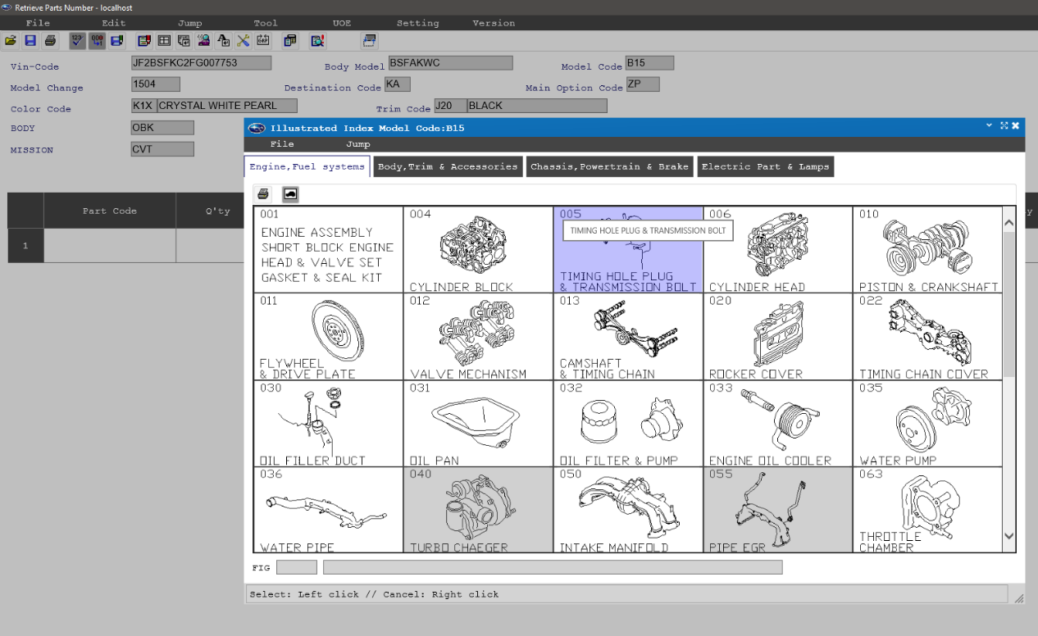This screenshot has height=636, width=1038.
Task: Open File menu in Illustrated Index dialog
Action: (x=282, y=144)
